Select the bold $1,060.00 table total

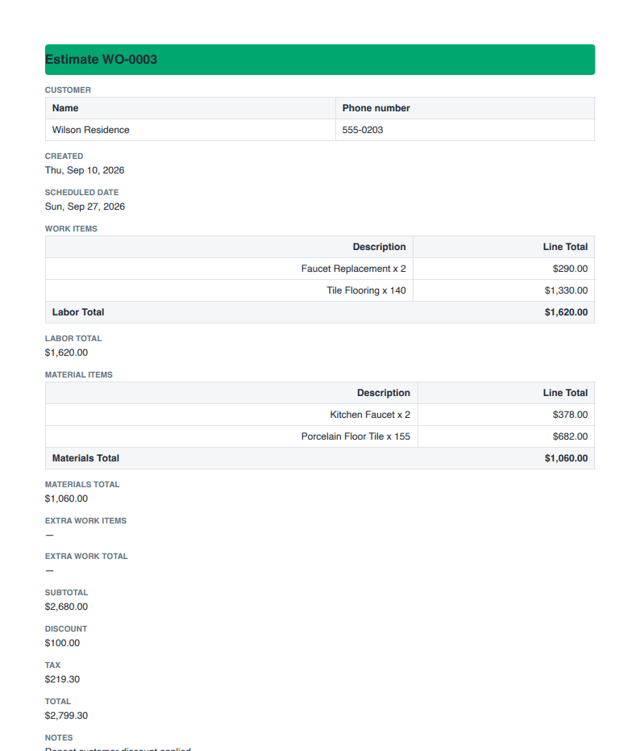pos(566,458)
